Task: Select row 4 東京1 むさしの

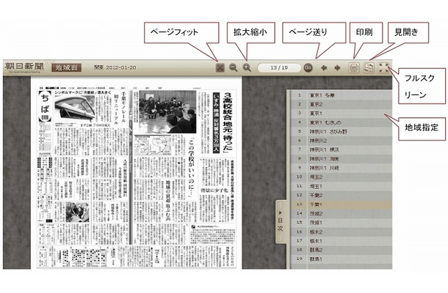Action: point(342,122)
